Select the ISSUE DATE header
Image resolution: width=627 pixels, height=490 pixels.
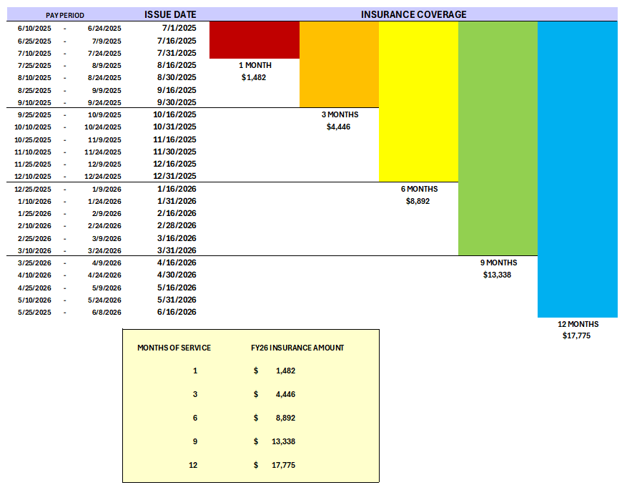[x=169, y=14]
